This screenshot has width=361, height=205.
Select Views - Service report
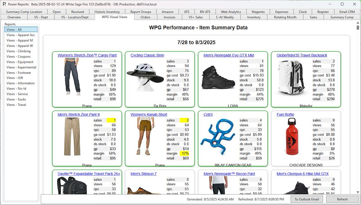(21, 94)
